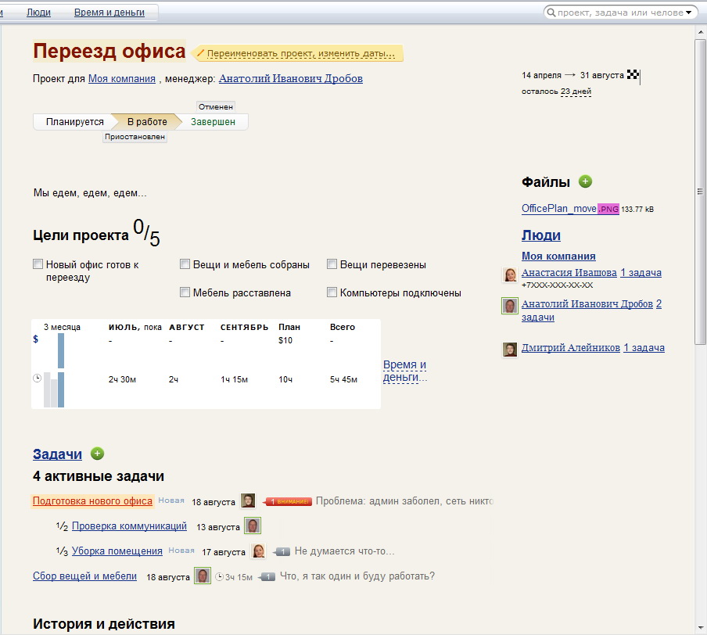
Task: Click red '1 внимание' alert badge
Action: (x=290, y=501)
